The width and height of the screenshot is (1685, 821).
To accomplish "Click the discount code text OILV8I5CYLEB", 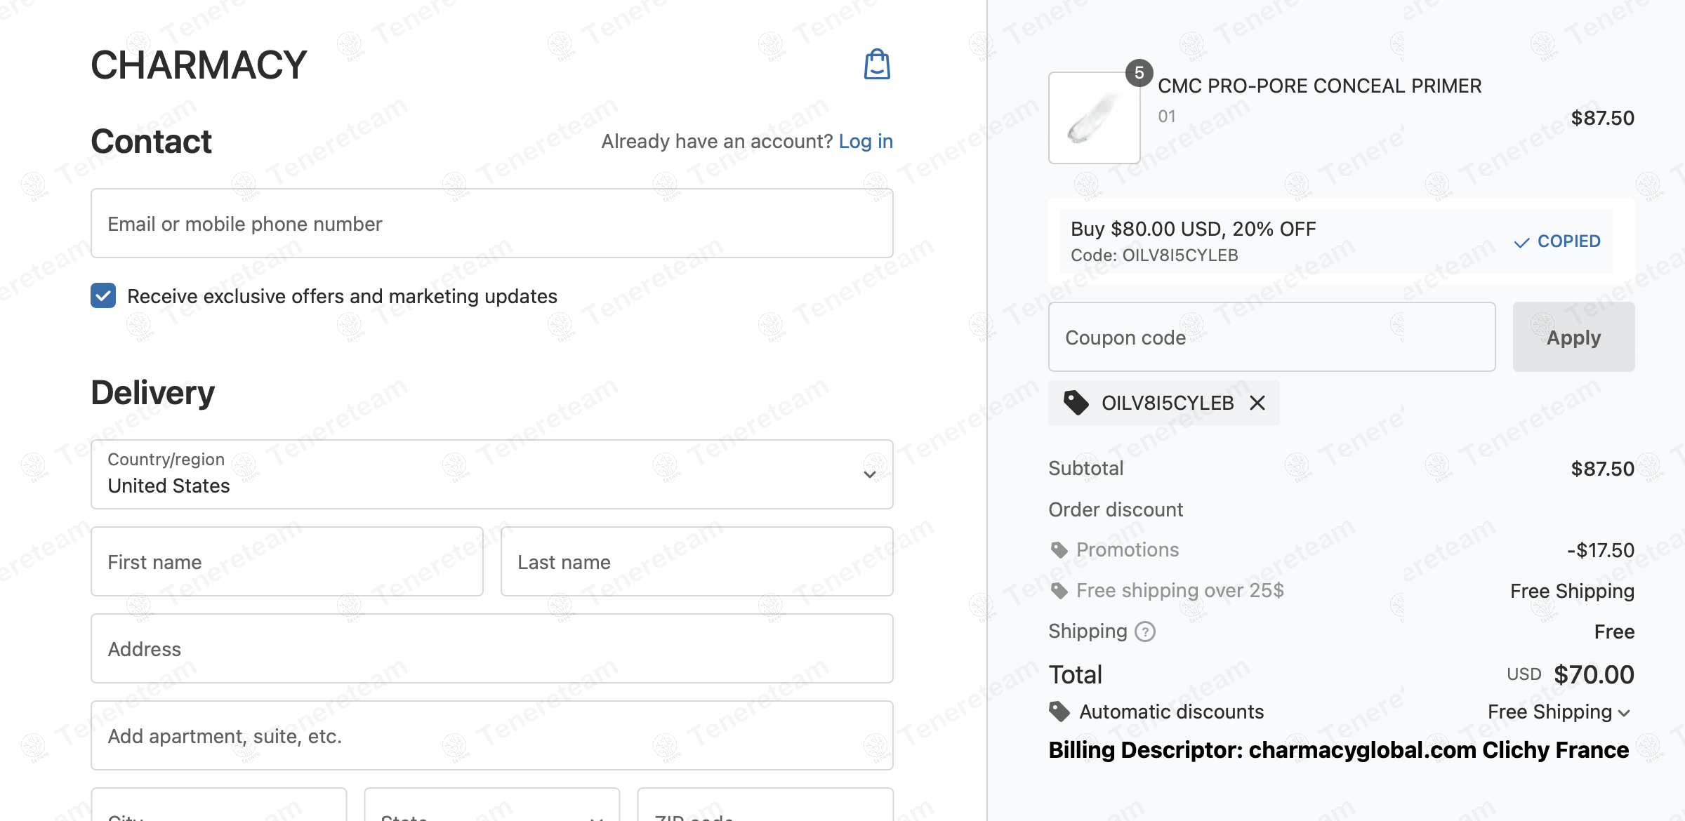I will pyautogui.click(x=1180, y=255).
